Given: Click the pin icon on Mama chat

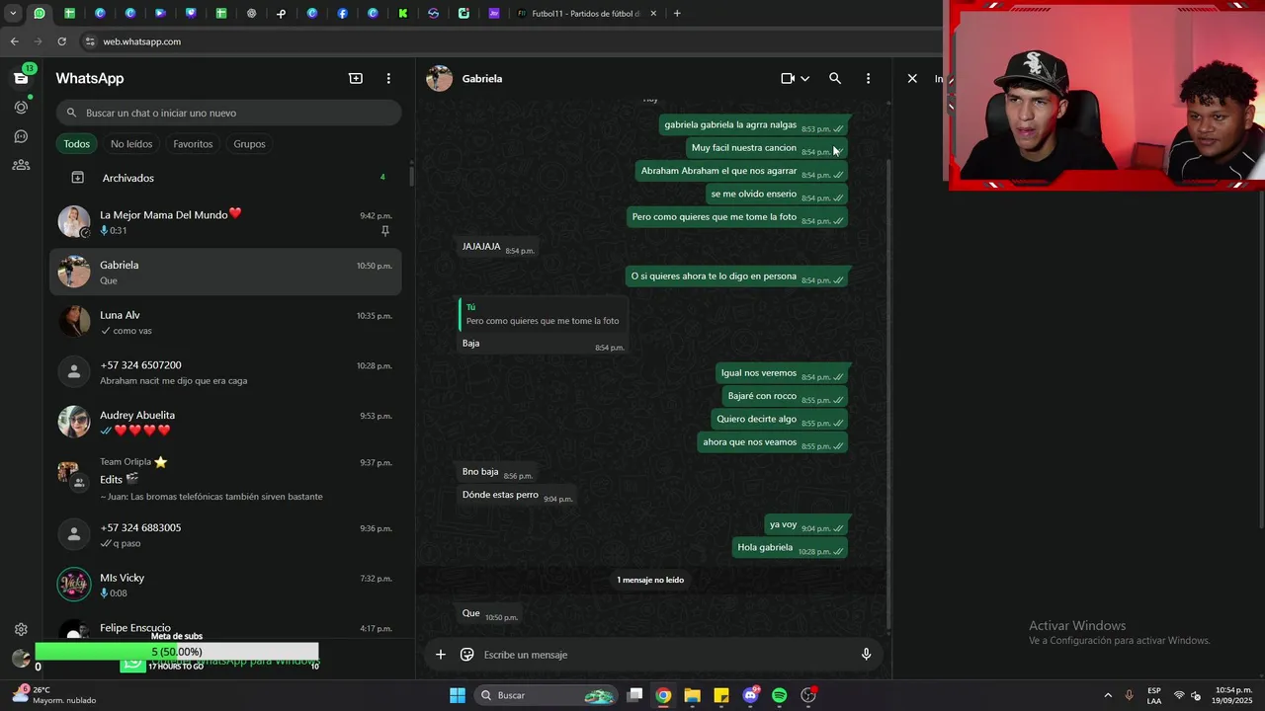Looking at the screenshot, I should tap(385, 231).
